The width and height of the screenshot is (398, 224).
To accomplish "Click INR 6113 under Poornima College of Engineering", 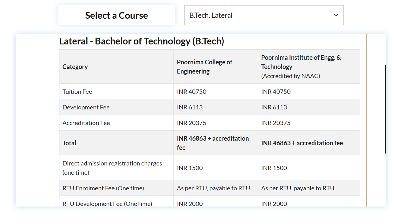I will (x=190, y=107).
